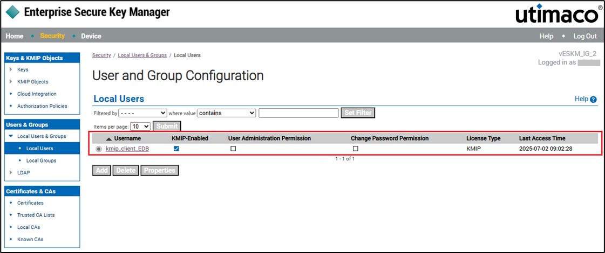This screenshot has height=253, width=605.
Task: Click Log Out
Action: tap(585, 36)
